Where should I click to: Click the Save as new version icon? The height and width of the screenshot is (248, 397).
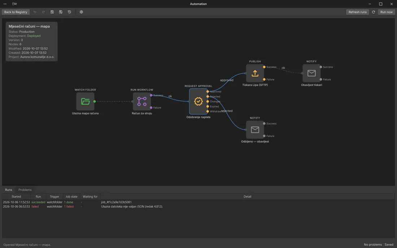(x=61, y=12)
